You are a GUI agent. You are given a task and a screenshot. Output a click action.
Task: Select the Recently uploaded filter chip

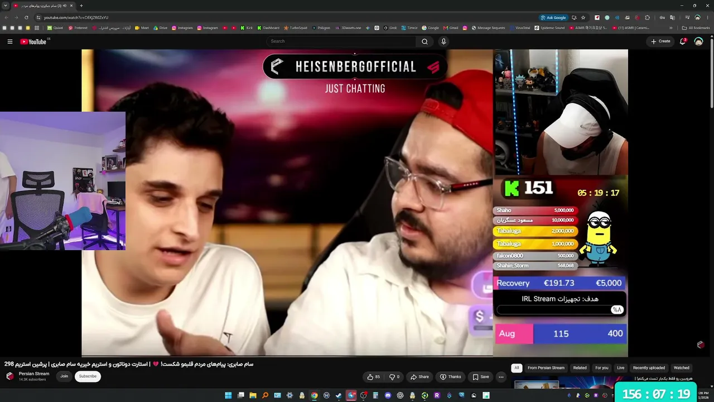click(x=649, y=368)
